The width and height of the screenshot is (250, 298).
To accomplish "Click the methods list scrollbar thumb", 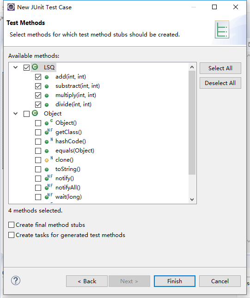I will click(192, 122).
